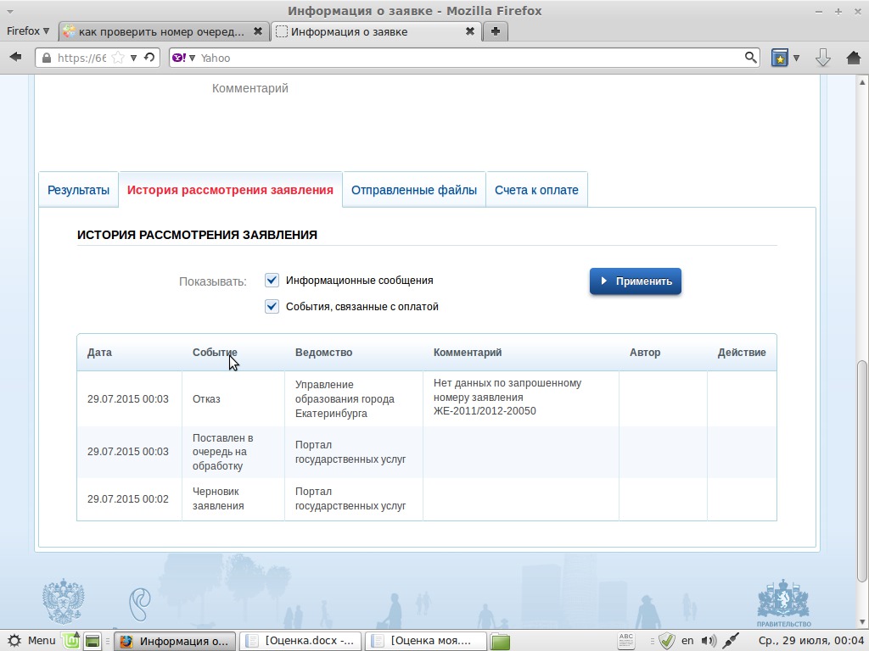869x651 pixels.
Task: Open the downloads arrow icon
Action: [822, 58]
